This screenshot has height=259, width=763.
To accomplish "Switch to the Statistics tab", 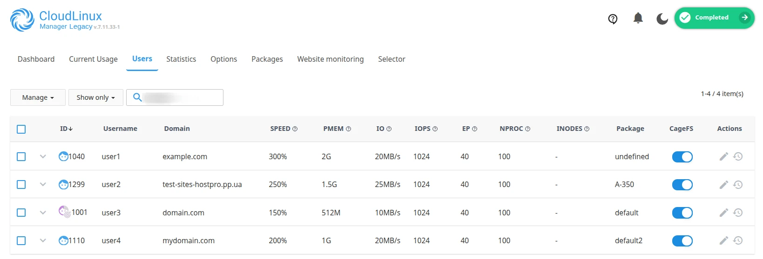I will pyautogui.click(x=181, y=59).
